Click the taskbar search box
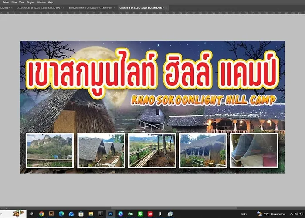The height and width of the screenshot is (218, 305). pos(13,214)
